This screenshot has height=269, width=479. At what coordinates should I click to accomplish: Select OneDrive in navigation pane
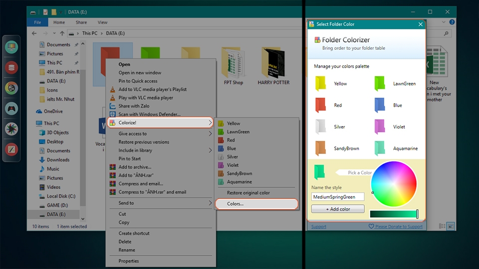[49, 111]
